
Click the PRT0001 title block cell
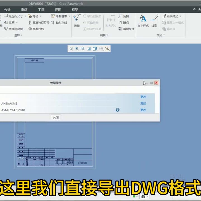(x=83, y=163)
